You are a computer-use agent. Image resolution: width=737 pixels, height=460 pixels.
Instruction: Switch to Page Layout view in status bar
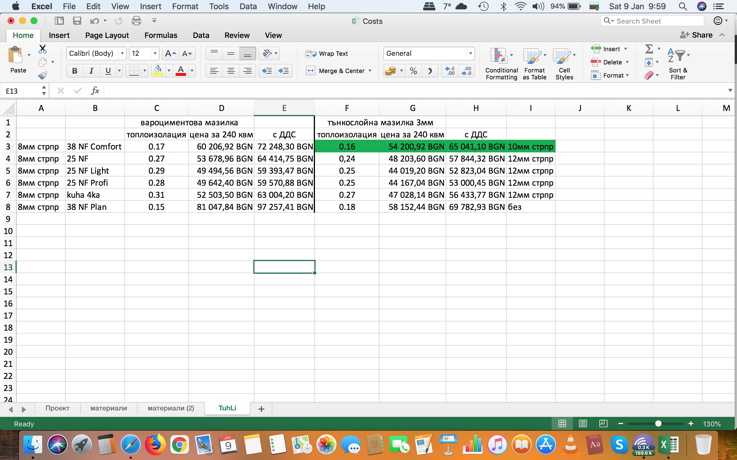(583, 423)
